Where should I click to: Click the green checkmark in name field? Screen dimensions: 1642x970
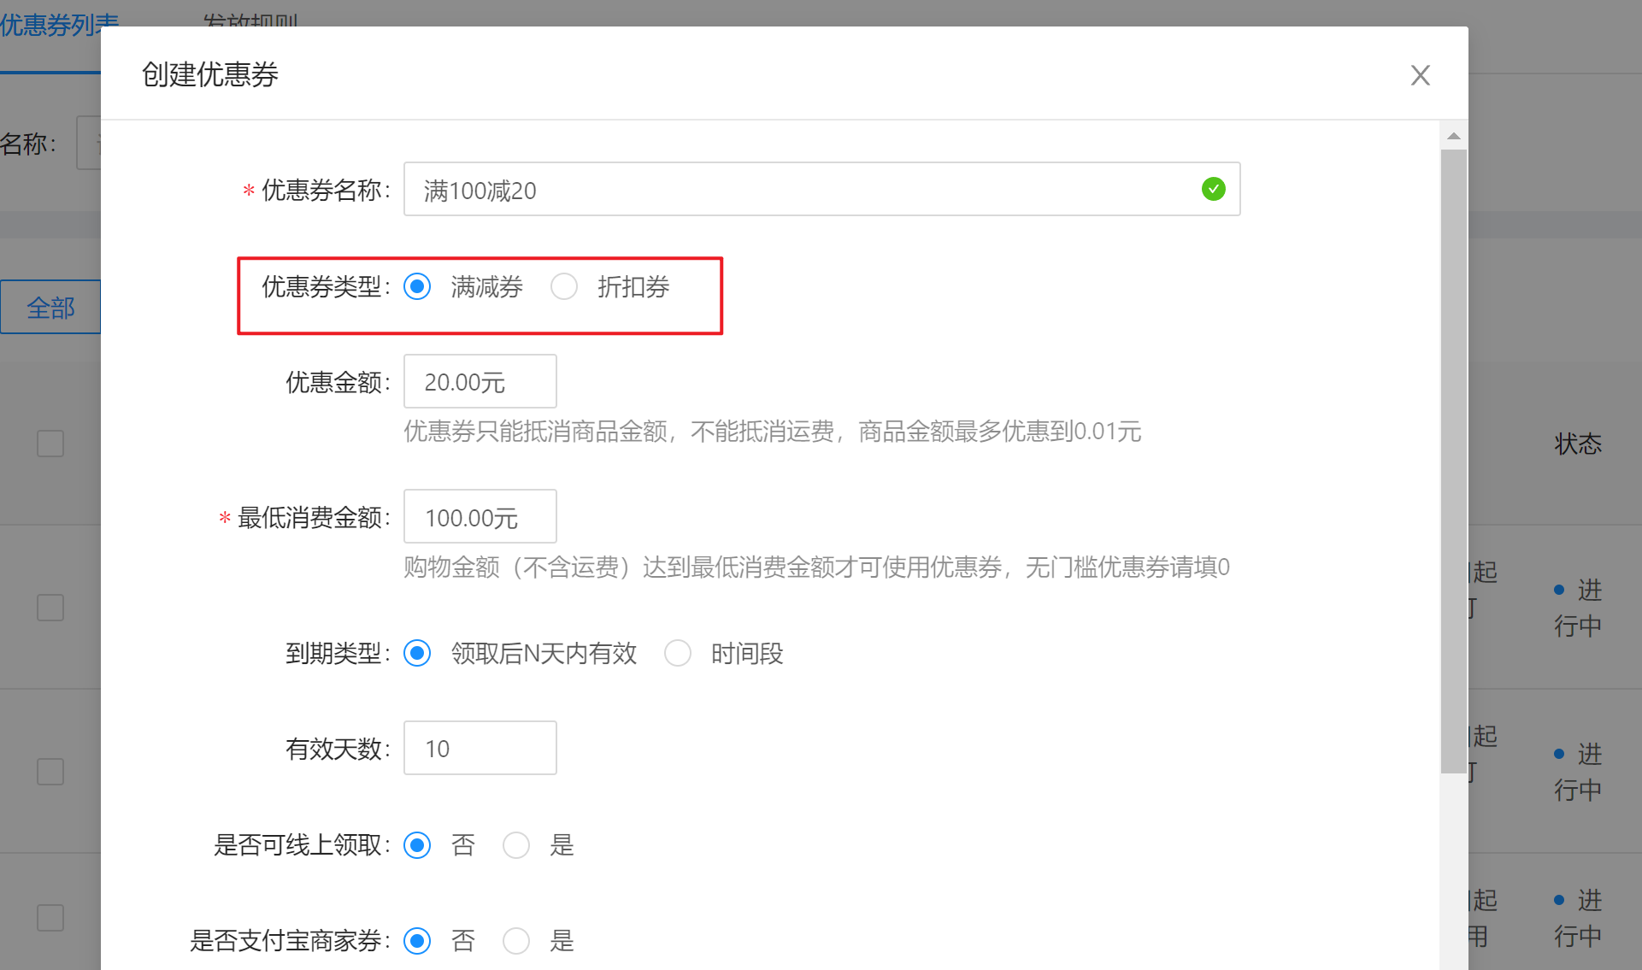(x=1213, y=189)
